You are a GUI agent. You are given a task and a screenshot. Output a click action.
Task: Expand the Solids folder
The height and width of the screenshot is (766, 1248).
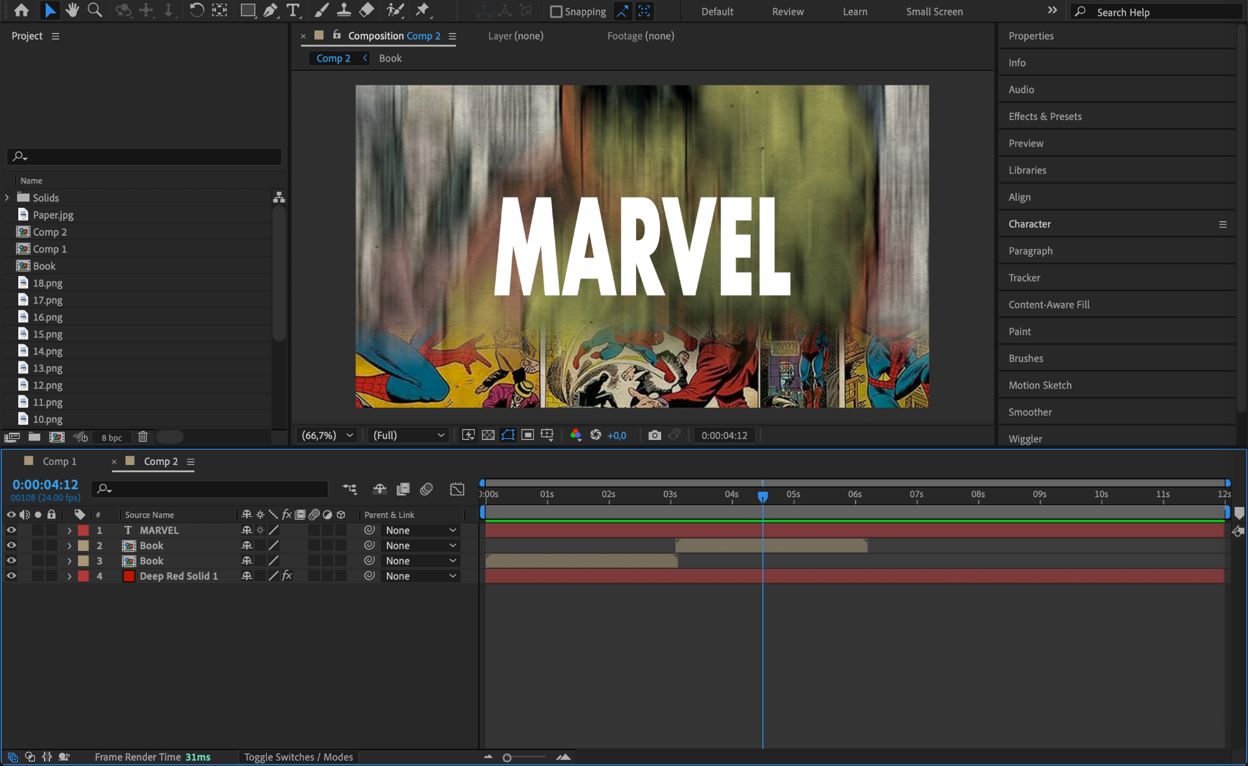click(7, 197)
